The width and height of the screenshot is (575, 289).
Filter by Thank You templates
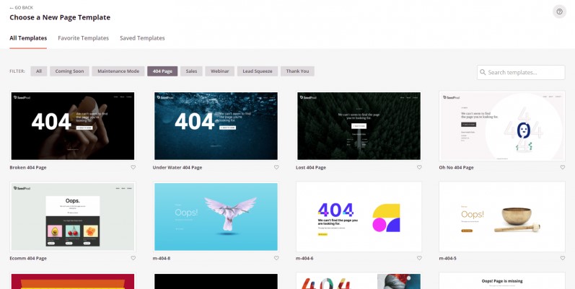point(297,71)
